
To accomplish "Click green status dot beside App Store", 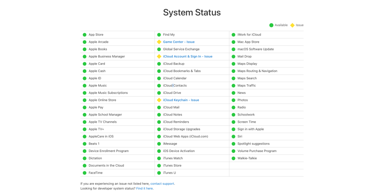I will coord(84,35).
